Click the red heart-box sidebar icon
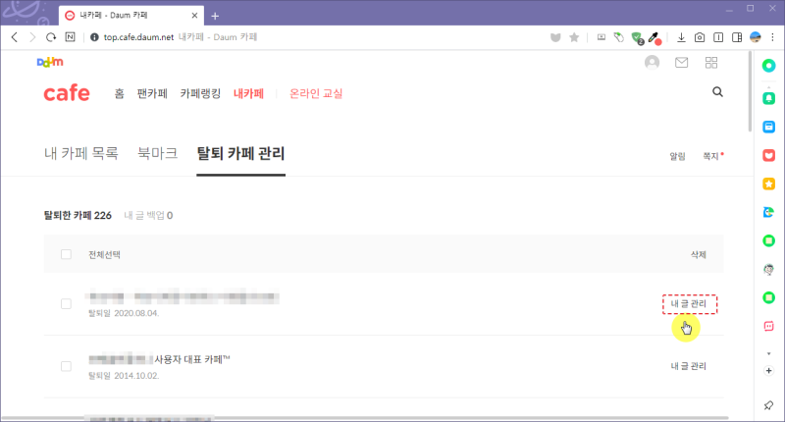 [x=769, y=155]
